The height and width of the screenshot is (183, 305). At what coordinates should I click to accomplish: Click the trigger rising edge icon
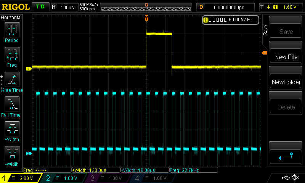[269, 7]
